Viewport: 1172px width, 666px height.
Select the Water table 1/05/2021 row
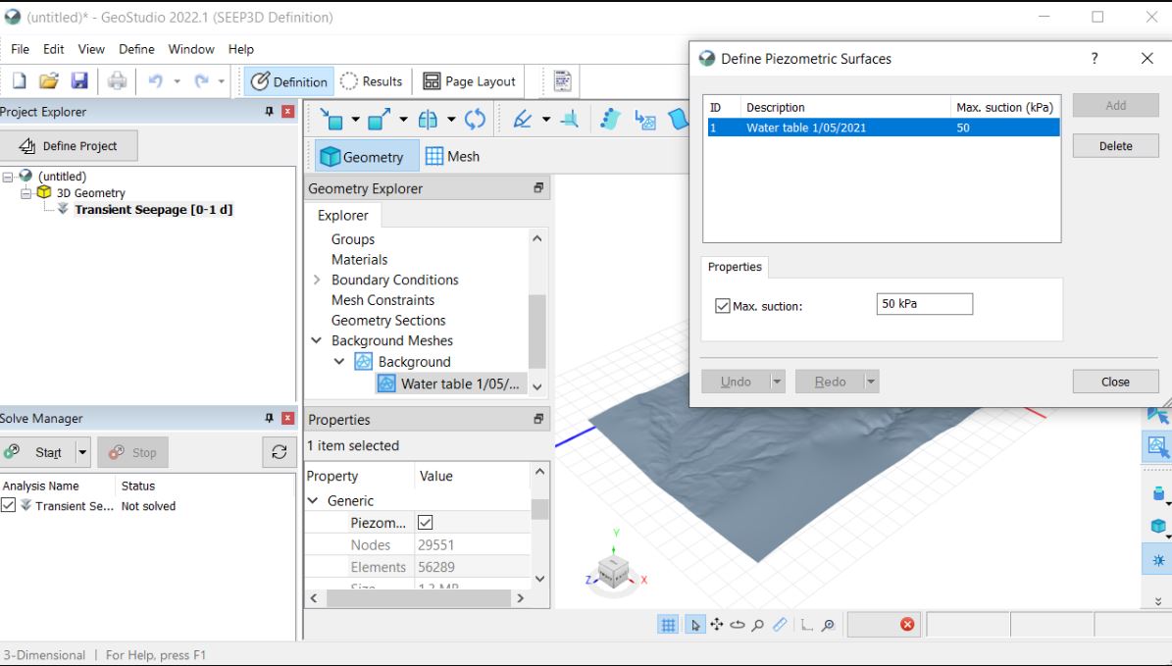tap(884, 128)
